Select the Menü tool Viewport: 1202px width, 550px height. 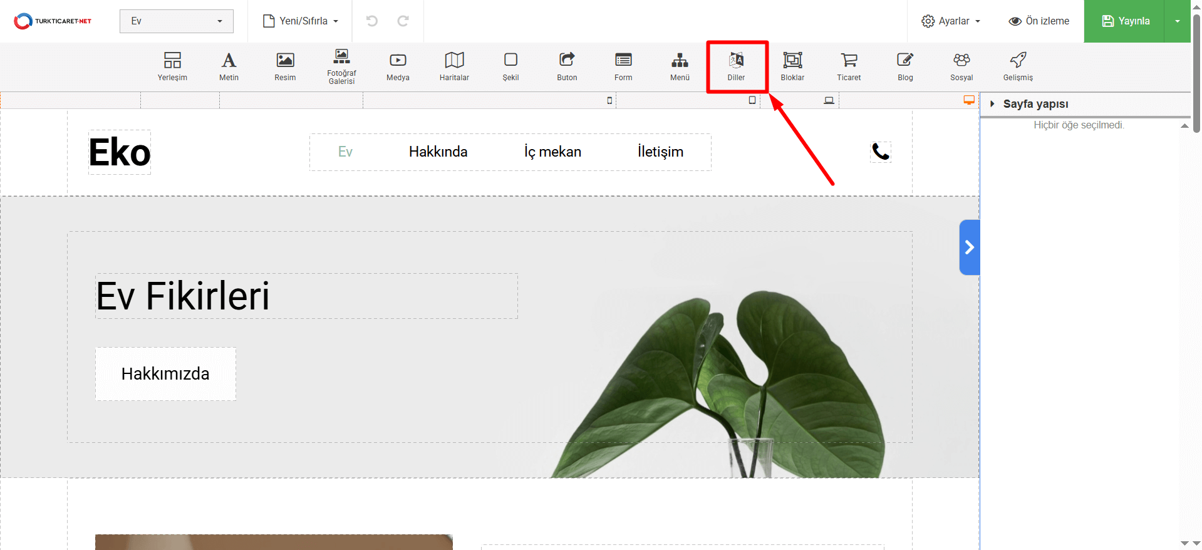point(680,66)
